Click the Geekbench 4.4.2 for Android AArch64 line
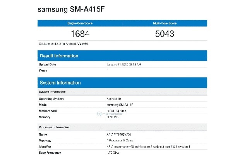This screenshot has width=240, height=160. (x=63, y=44)
